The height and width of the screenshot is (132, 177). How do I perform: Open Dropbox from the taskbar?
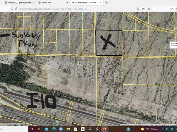tap(90, 129)
